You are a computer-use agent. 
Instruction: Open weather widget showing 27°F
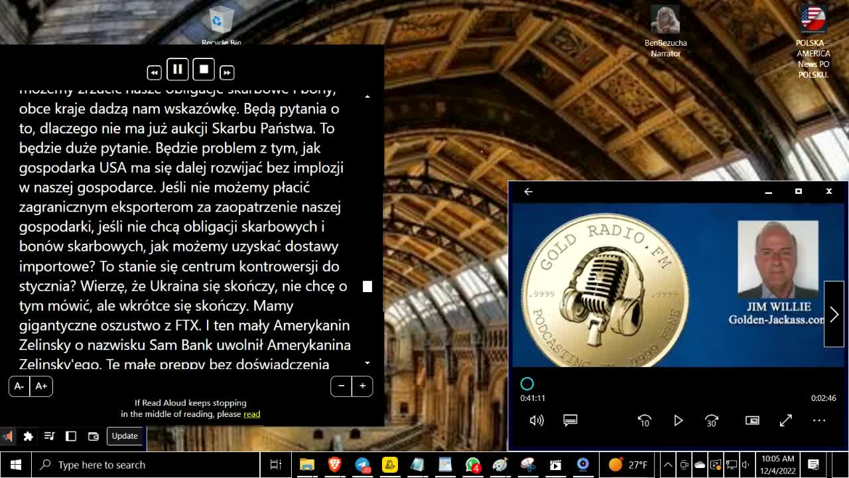(627, 465)
